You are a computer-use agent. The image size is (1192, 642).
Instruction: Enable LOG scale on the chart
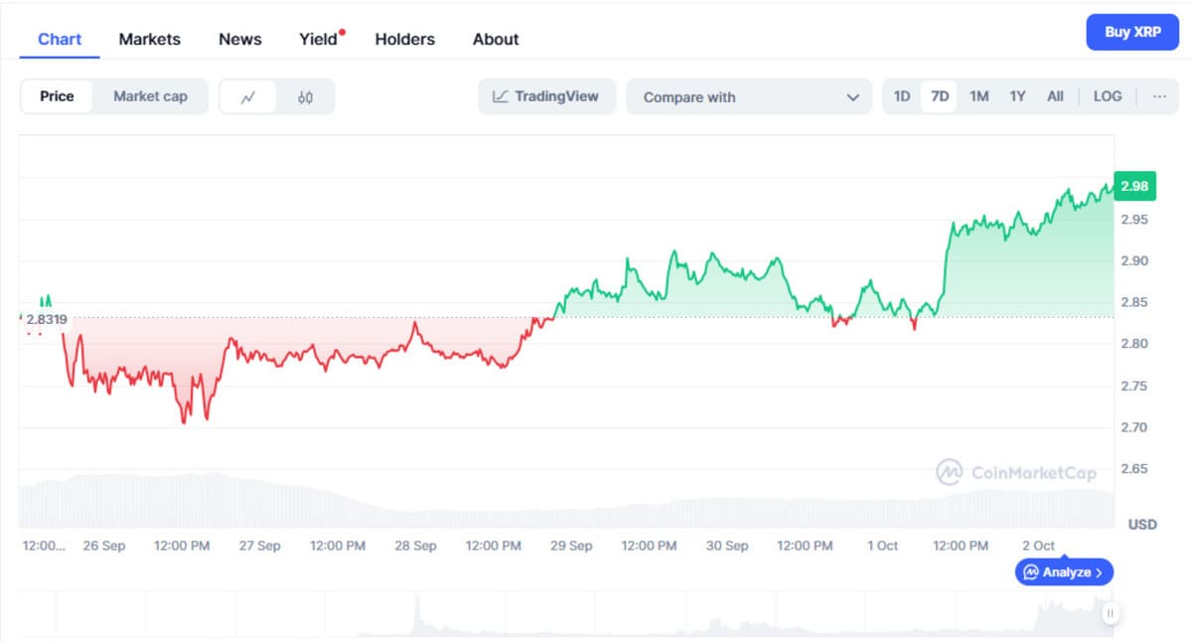point(1107,96)
